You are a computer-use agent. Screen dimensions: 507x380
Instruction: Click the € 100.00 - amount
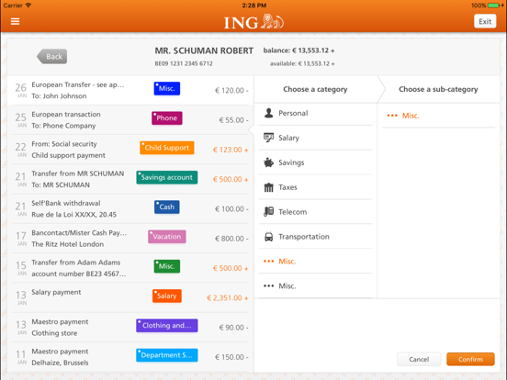tap(231, 209)
